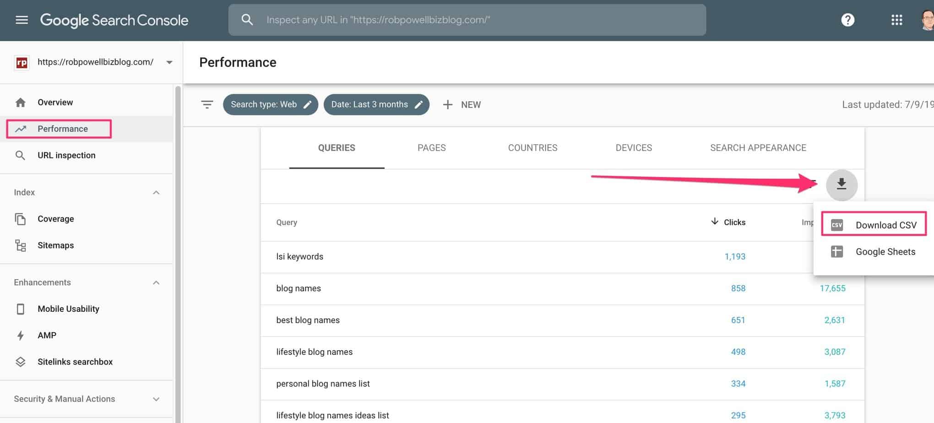The width and height of the screenshot is (934, 423).
Task: Collapse the Index section
Action: click(x=157, y=192)
